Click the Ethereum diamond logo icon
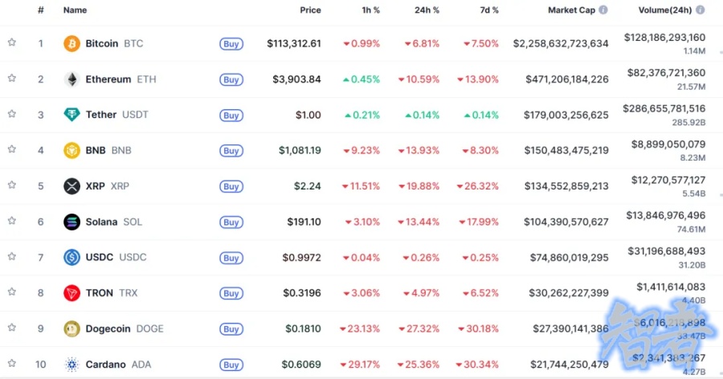The width and height of the screenshot is (723, 379). 71,79
